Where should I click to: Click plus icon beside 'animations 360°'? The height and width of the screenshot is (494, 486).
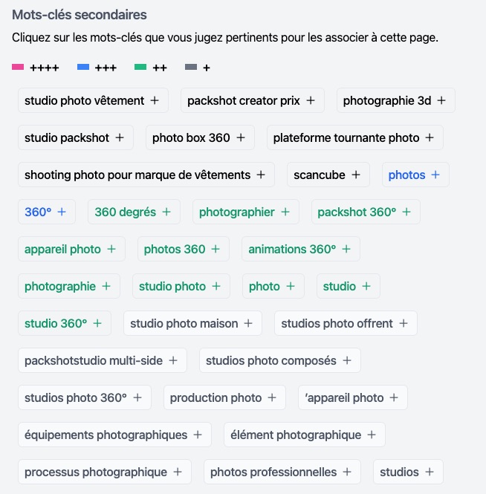(x=346, y=249)
